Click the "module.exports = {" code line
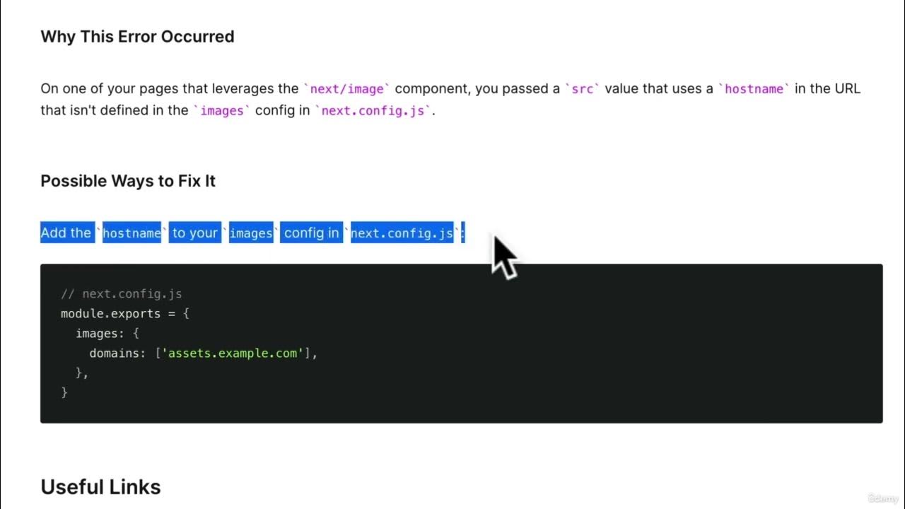Screen dimensions: 905x509 point(125,313)
